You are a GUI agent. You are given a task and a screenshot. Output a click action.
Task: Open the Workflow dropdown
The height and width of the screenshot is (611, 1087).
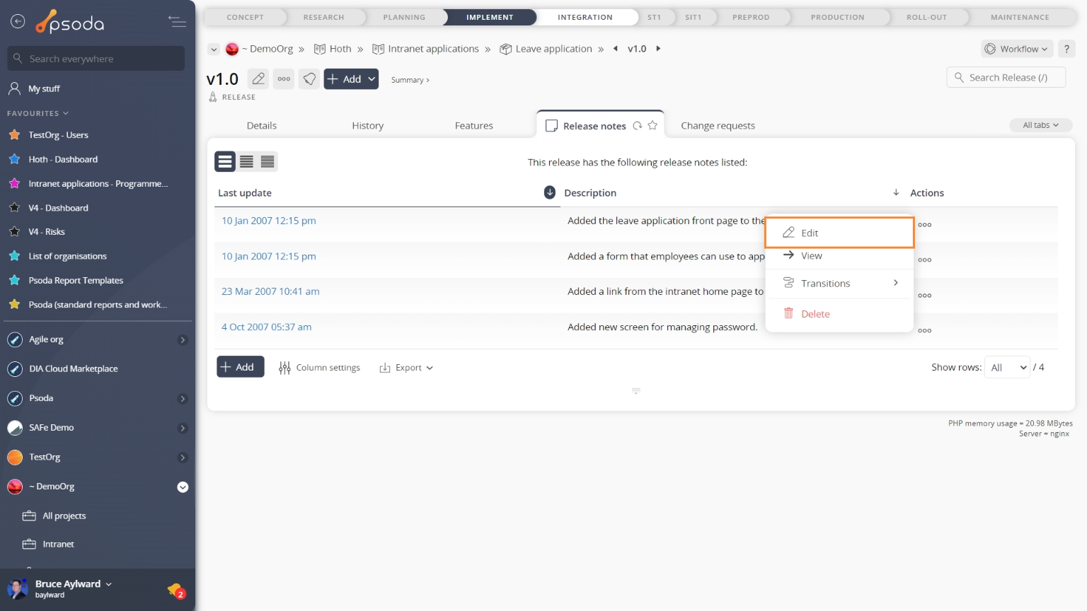[1016, 49]
